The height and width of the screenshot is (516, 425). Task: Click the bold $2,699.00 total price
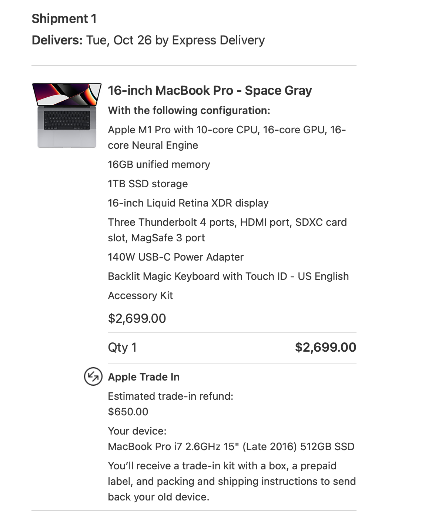pyautogui.click(x=325, y=347)
